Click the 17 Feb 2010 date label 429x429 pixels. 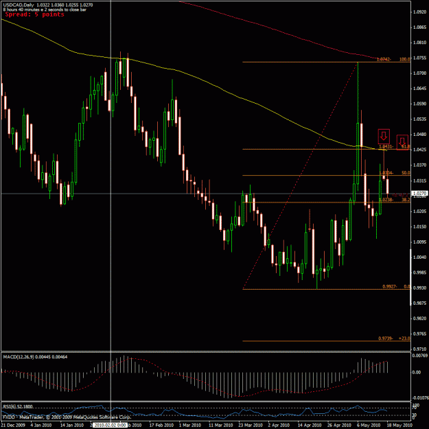161,425
